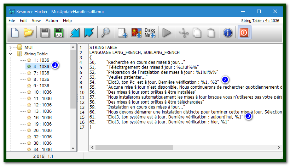Open Find text magnifier tool

point(105,33)
